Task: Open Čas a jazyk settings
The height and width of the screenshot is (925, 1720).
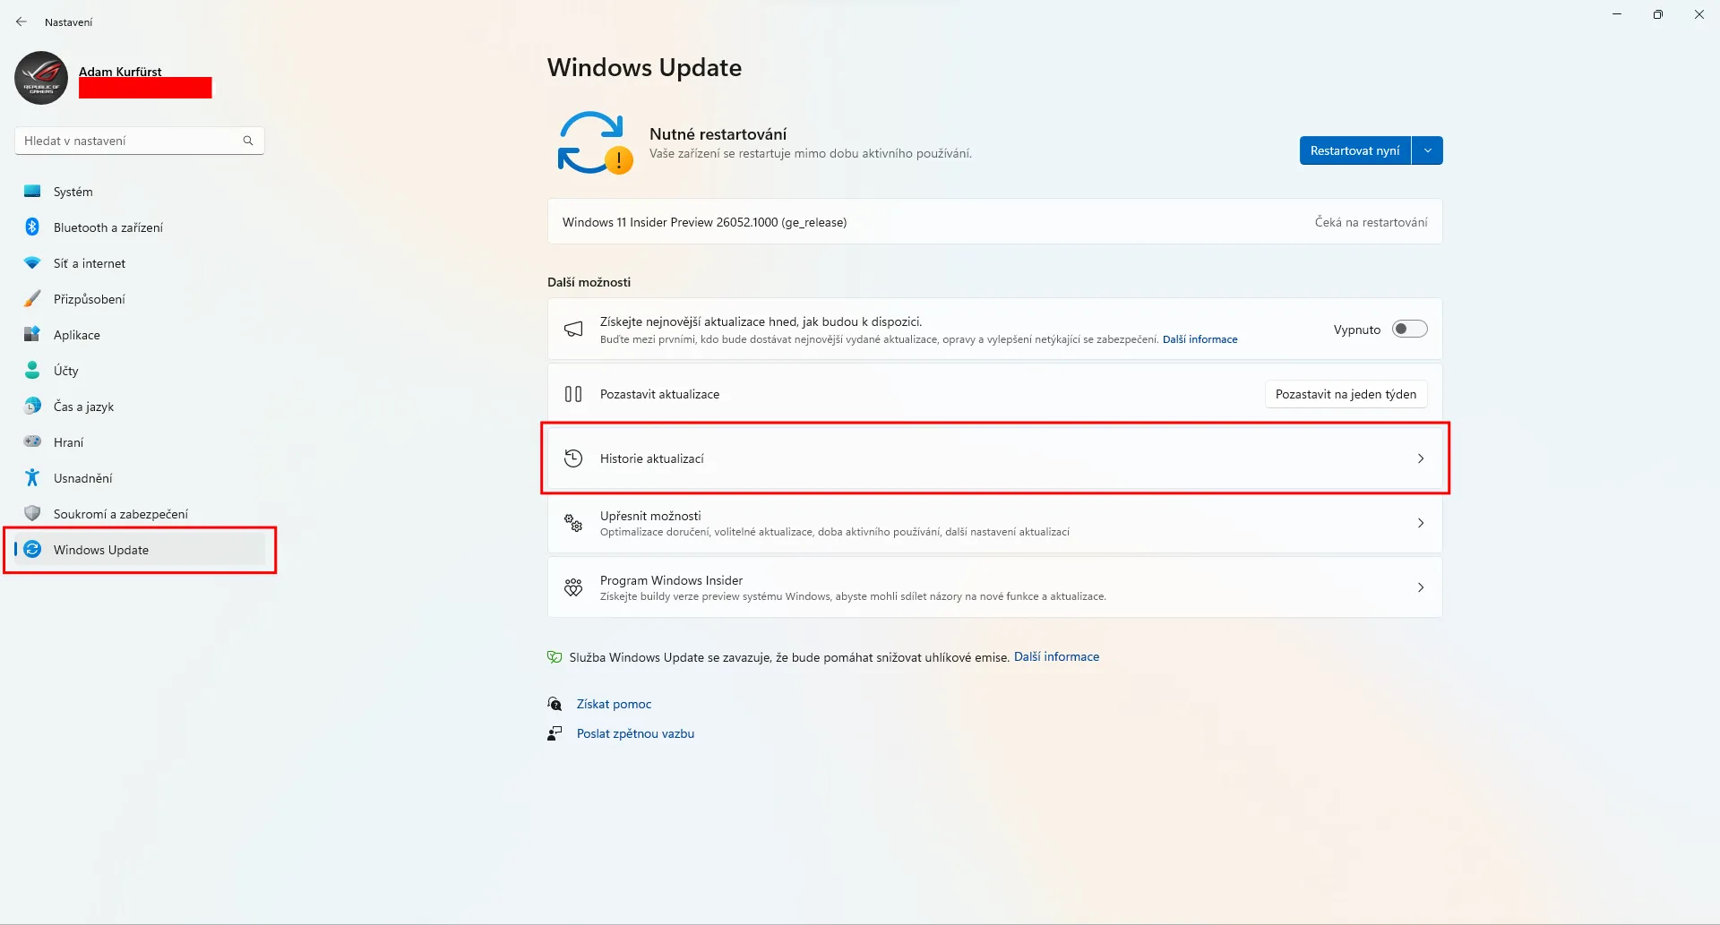Action: point(139,407)
